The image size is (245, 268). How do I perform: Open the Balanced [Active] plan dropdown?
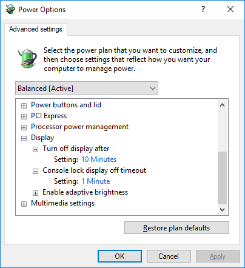coord(87,89)
